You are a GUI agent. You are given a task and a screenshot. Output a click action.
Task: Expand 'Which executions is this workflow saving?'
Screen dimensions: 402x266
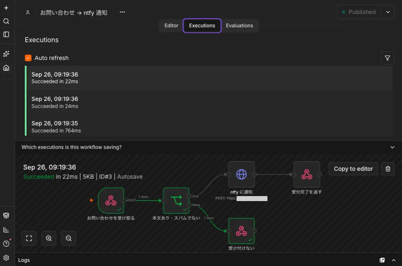(x=208, y=147)
